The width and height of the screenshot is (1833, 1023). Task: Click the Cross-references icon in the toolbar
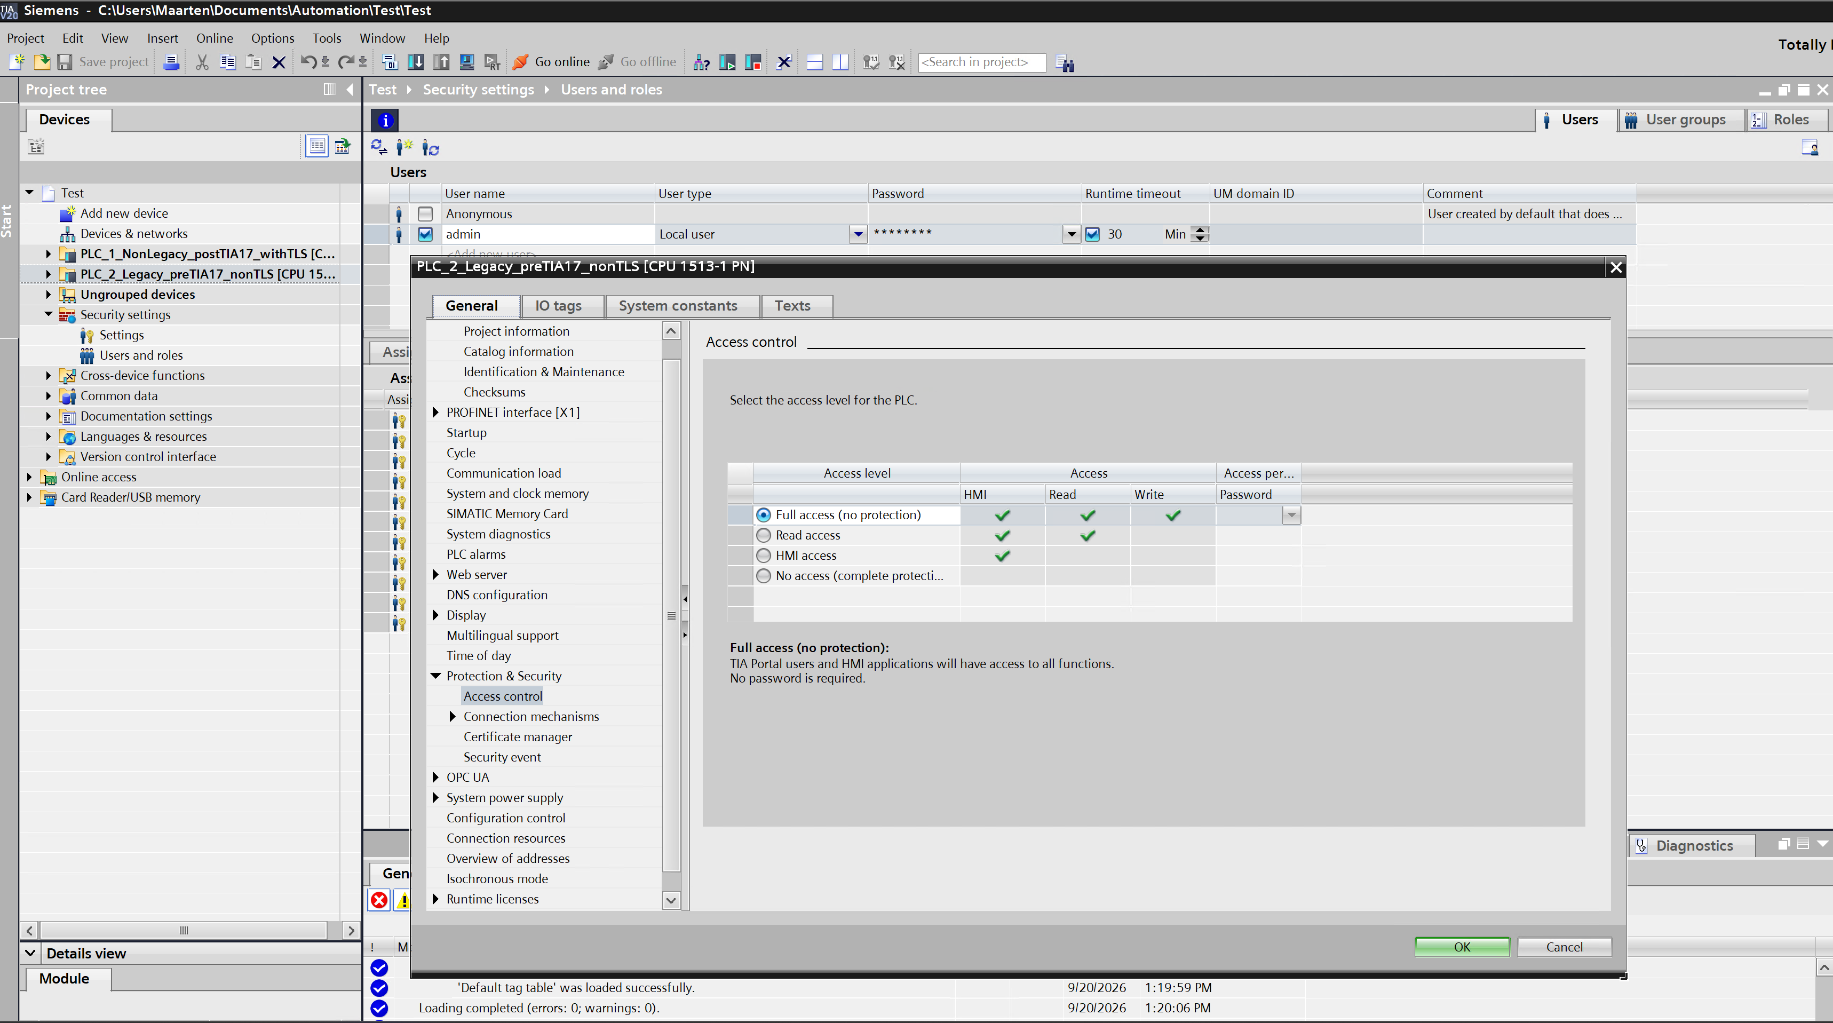[784, 62]
